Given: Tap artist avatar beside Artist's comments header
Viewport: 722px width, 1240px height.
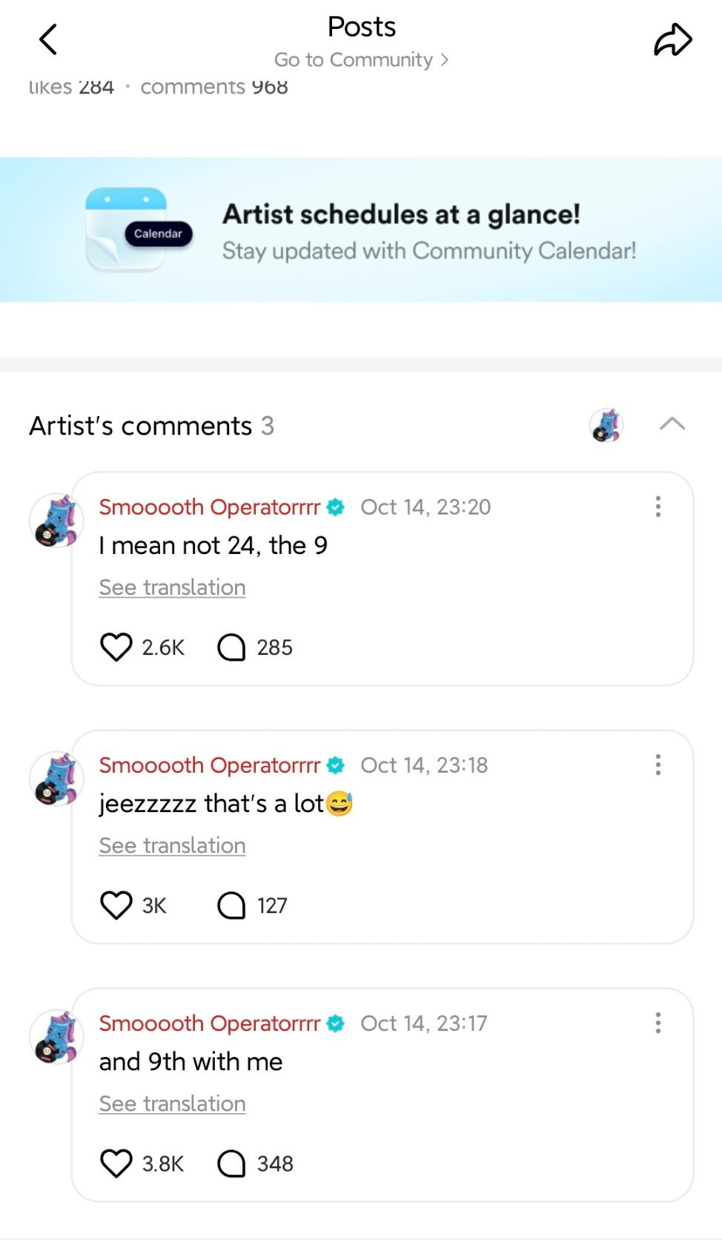Looking at the screenshot, I should (x=606, y=425).
